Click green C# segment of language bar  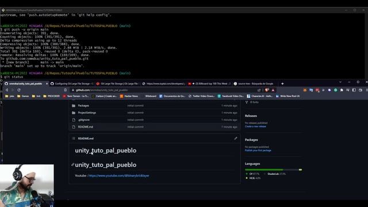coord(264,170)
